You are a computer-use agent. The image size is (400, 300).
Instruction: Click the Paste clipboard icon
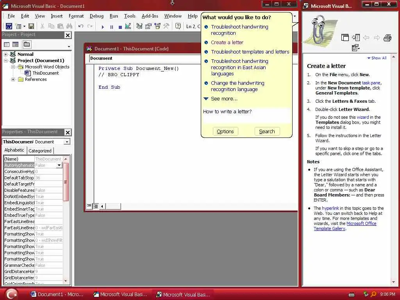(x=60, y=26)
